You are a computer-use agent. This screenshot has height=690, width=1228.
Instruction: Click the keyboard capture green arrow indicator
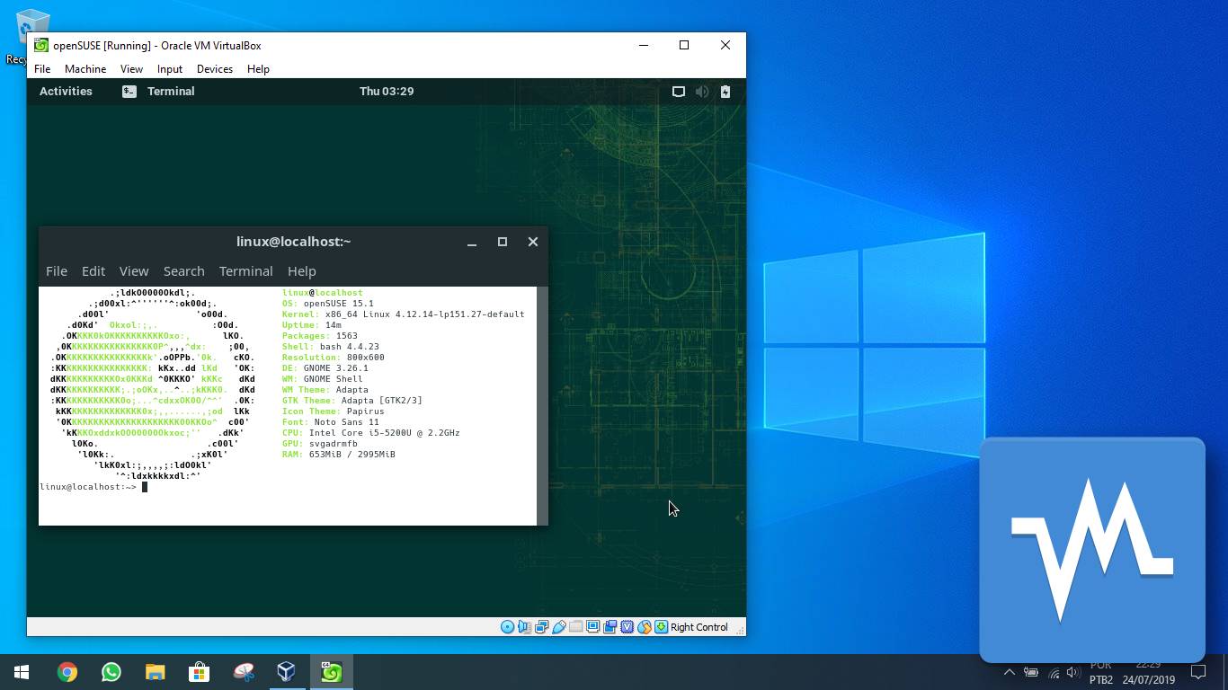(661, 627)
